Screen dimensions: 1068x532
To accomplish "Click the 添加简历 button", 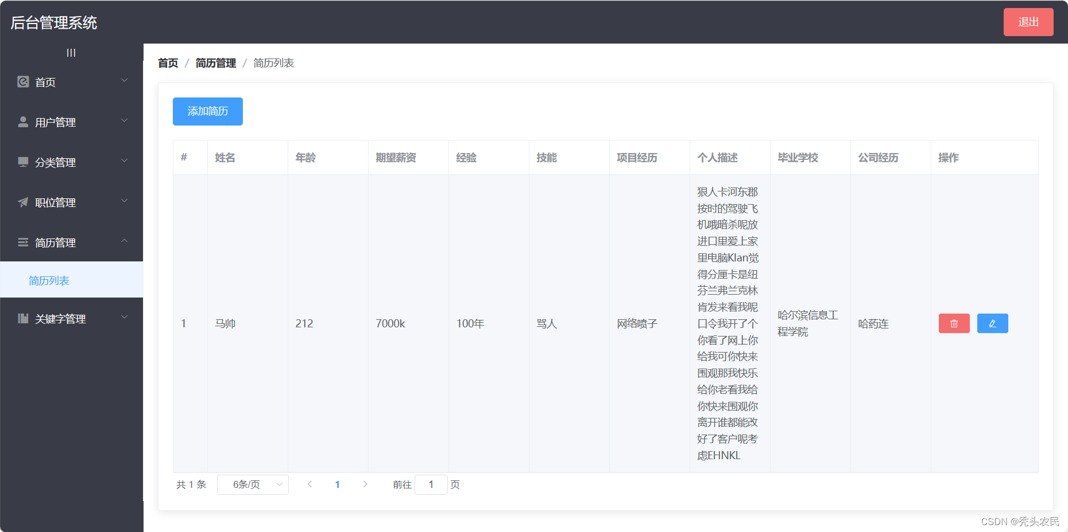I will (208, 111).
